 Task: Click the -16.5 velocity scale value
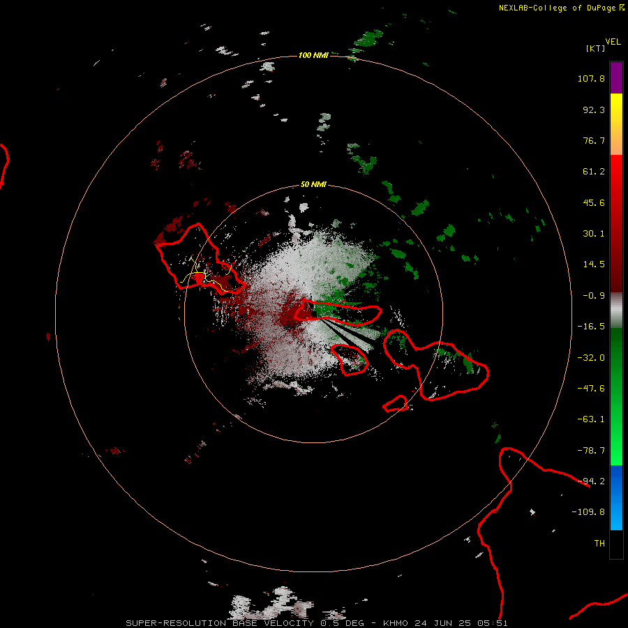(591, 327)
